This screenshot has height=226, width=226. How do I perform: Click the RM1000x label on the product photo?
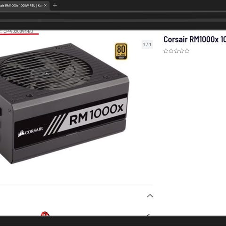click(x=96, y=113)
